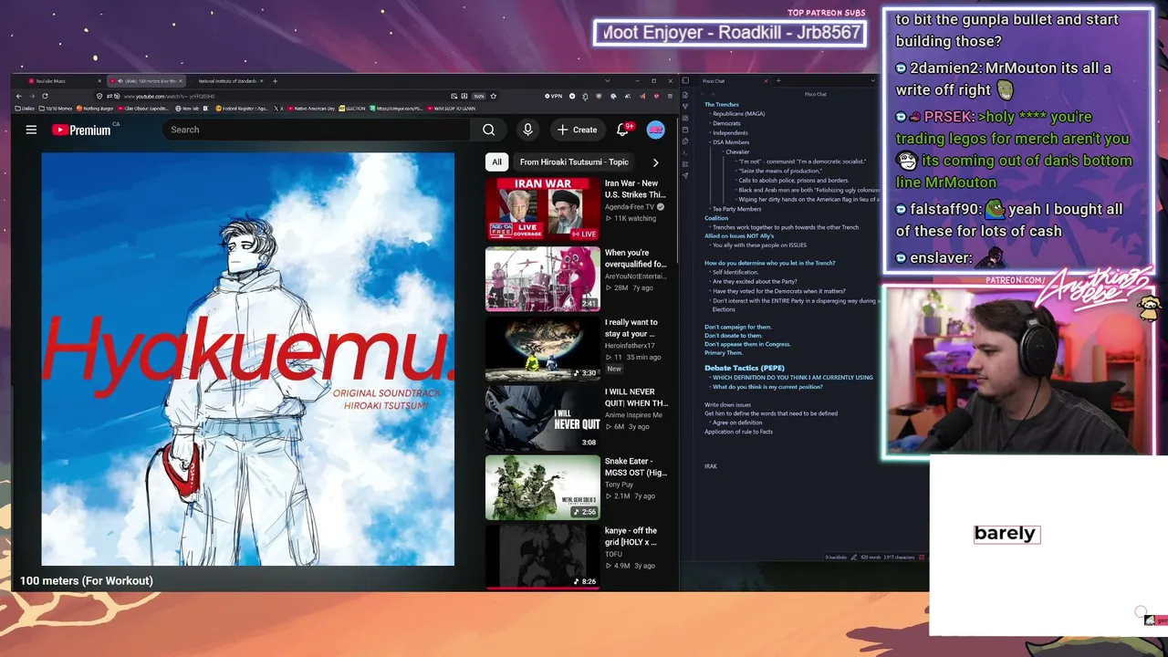The height and width of the screenshot is (657, 1168).
Task: Open 'I really want to stay at your' video title
Action: coord(631,328)
